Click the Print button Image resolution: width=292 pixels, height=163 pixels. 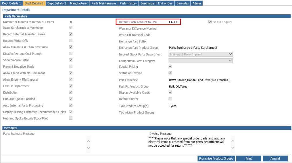(249, 158)
